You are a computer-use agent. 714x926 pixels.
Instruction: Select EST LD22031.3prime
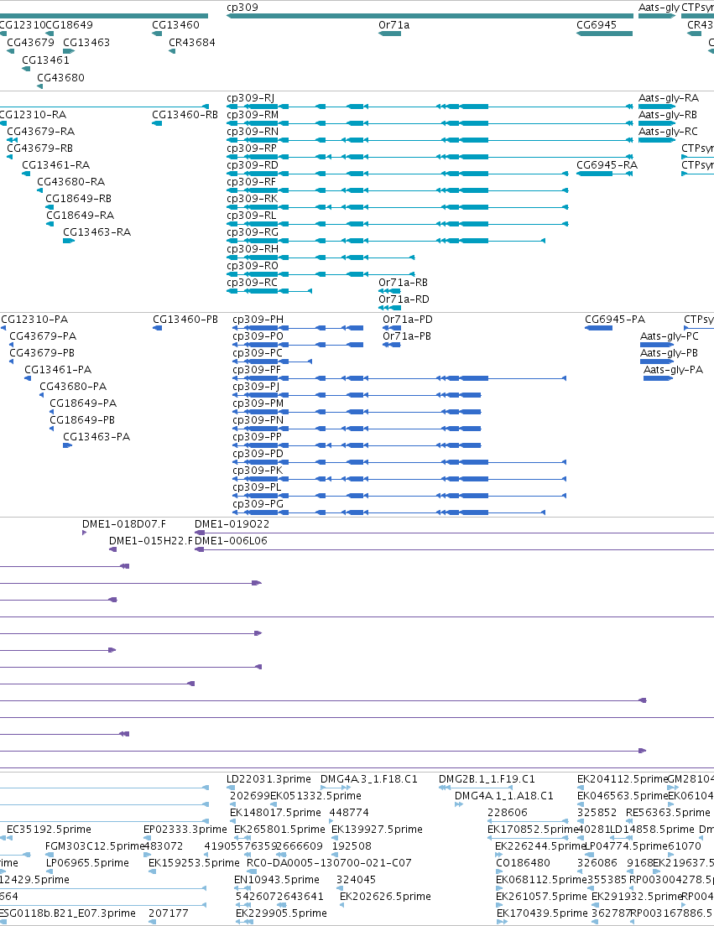[268, 779]
